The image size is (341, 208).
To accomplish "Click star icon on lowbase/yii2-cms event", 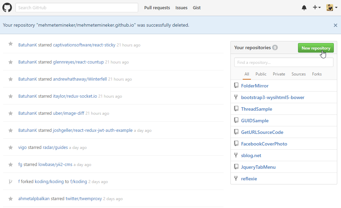I will click(11, 165).
